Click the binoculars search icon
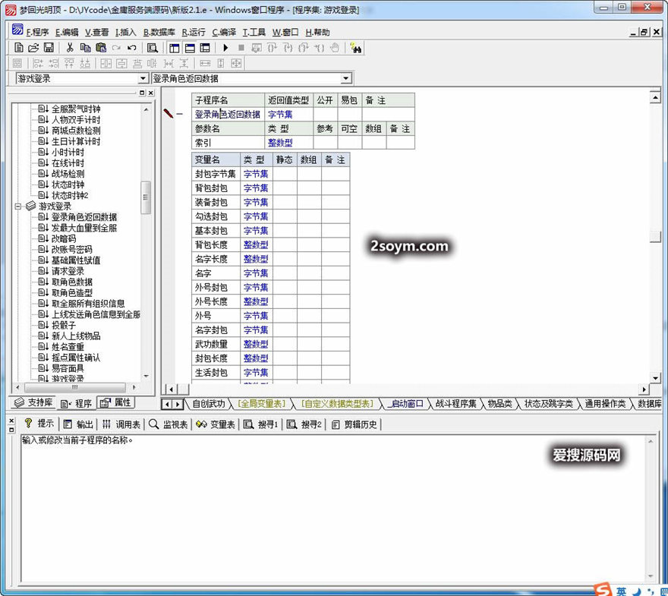Viewport: 668px width, 596px height. (x=356, y=48)
